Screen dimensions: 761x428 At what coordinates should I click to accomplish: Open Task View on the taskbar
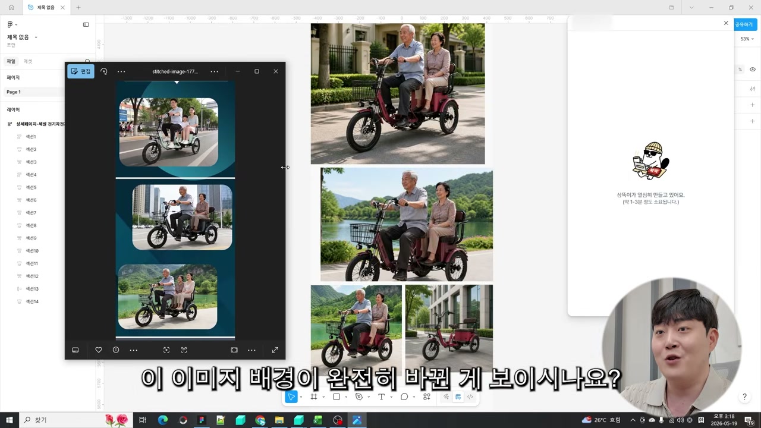pos(143,420)
